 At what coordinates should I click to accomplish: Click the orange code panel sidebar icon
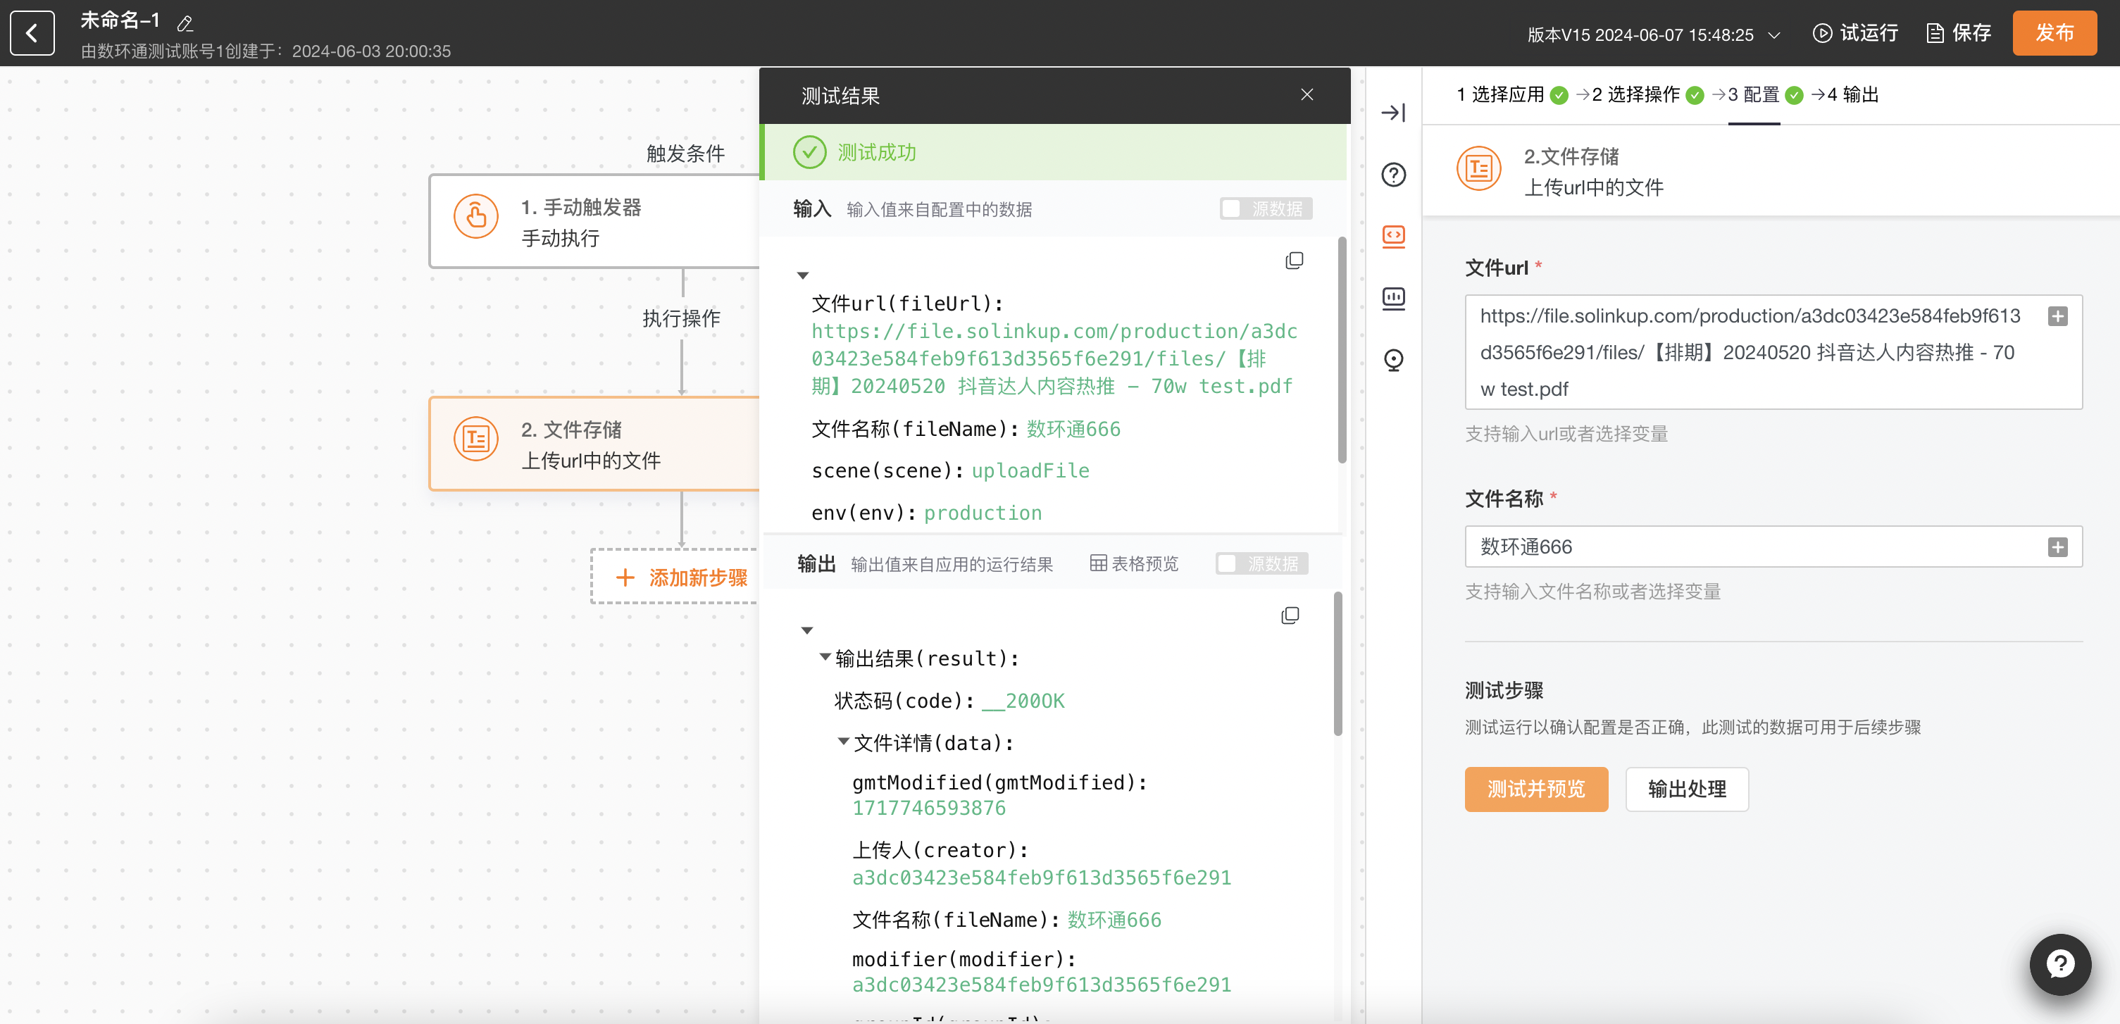pyautogui.click(x=1393, y=236)
